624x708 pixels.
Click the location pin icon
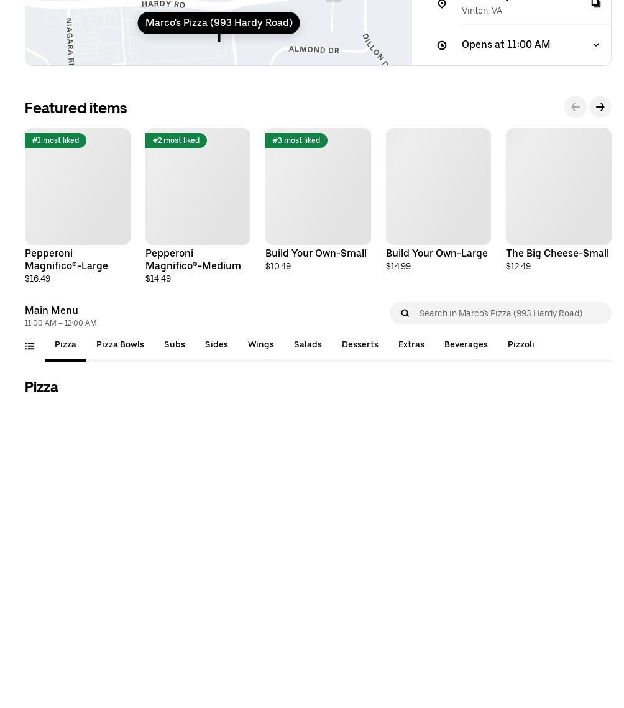(x=442, y=4)
